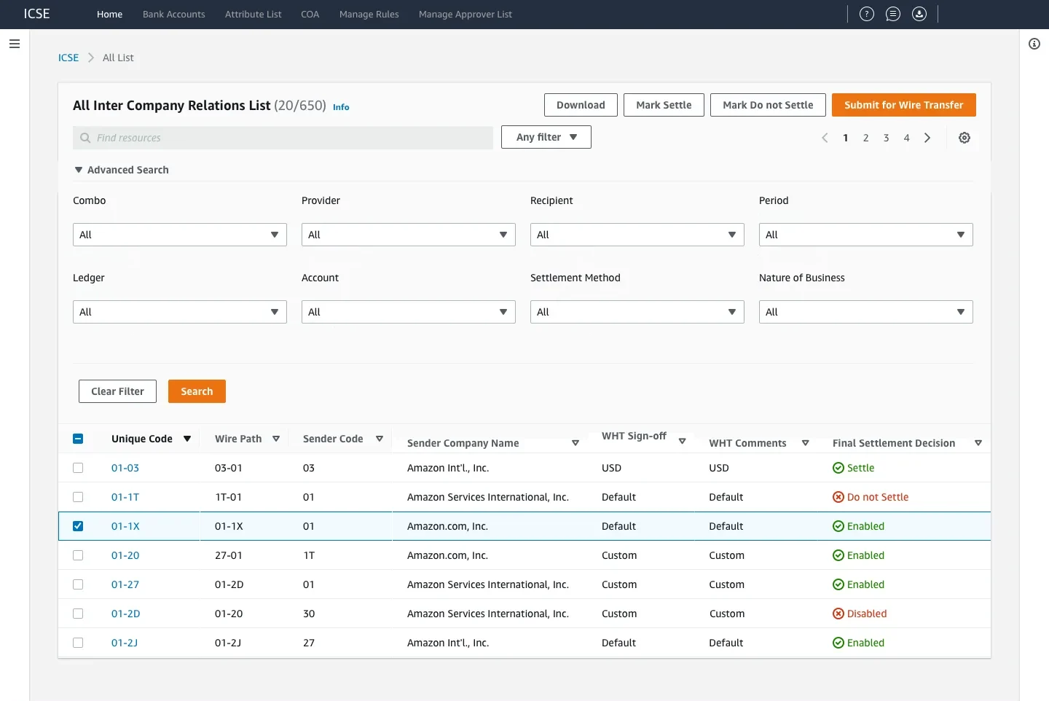Open the Ledger dropdown
The width and height of the screenshot is (1049, 701).
[x=180, y=312]
